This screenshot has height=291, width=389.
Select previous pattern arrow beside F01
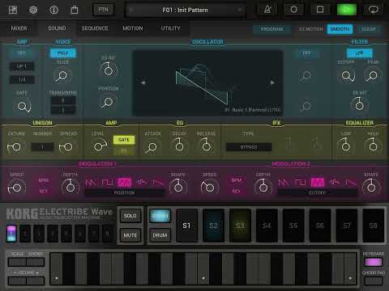(x=131, y=10)
